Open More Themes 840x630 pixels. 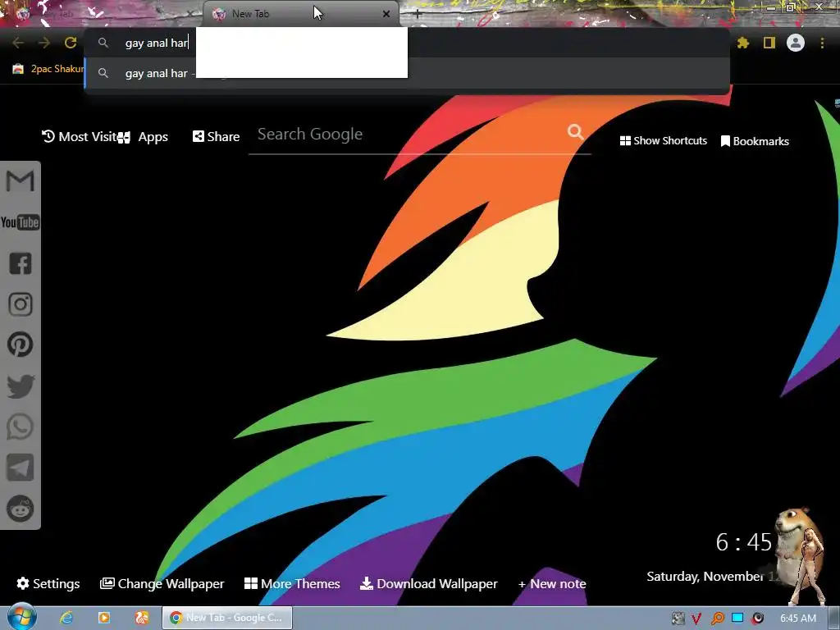[x=292, y=583]
